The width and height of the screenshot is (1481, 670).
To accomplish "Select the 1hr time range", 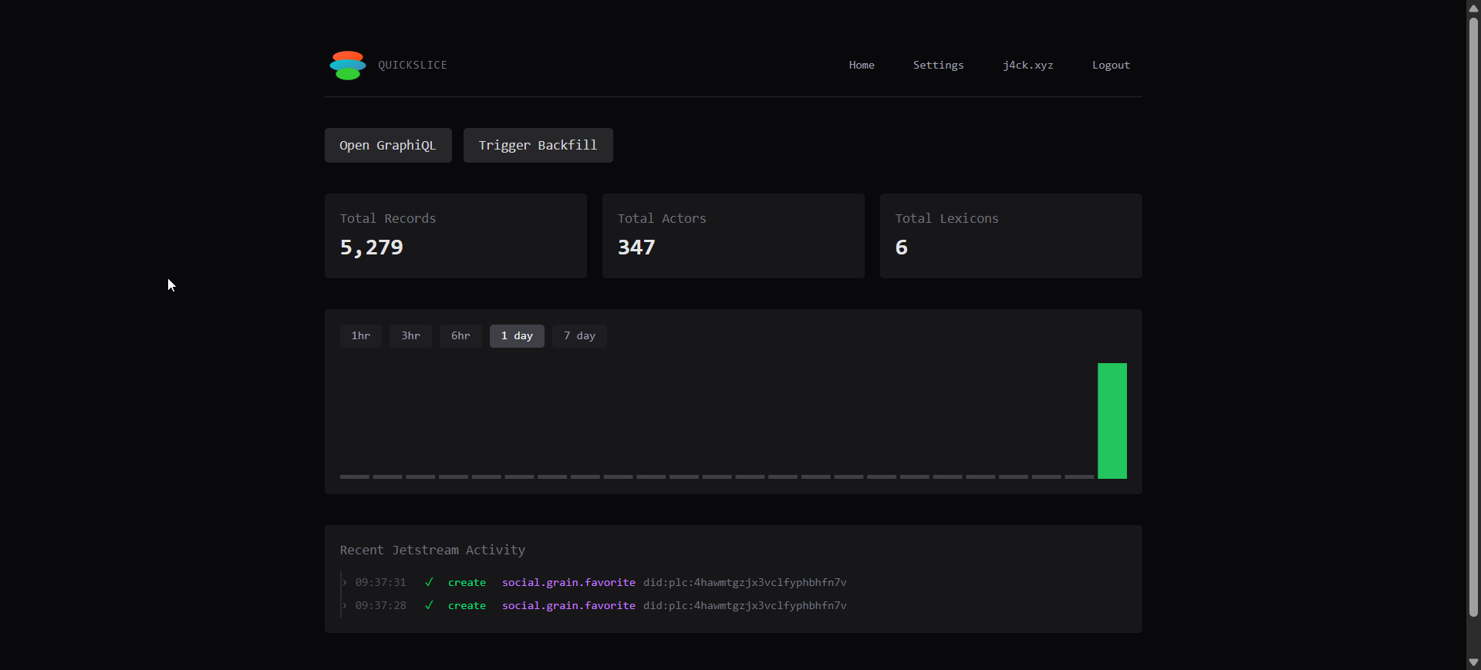I will pos(360,336).
